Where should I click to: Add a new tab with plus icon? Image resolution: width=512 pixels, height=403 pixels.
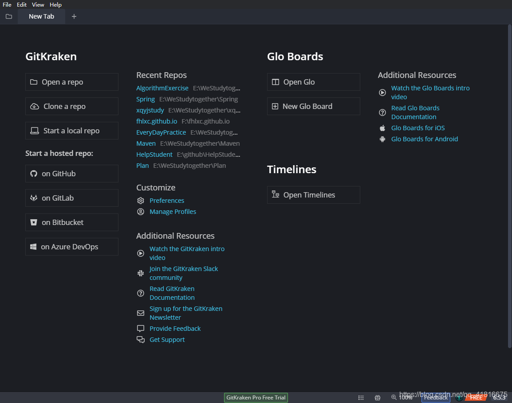(x=74, y=16)
